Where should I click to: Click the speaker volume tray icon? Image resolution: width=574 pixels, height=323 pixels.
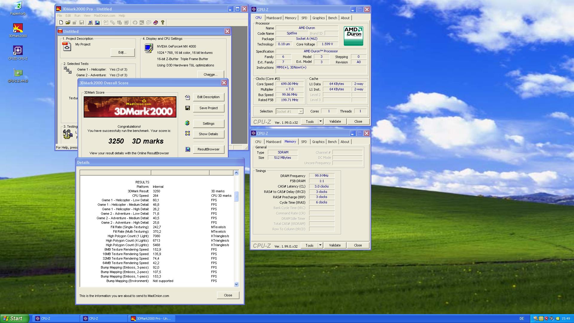coord(552,319)
